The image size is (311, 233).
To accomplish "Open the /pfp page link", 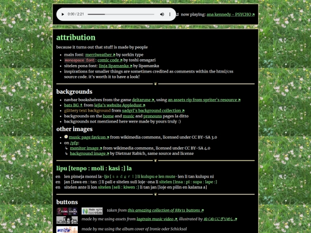I will pyautogui.click(x=74, y=143).
